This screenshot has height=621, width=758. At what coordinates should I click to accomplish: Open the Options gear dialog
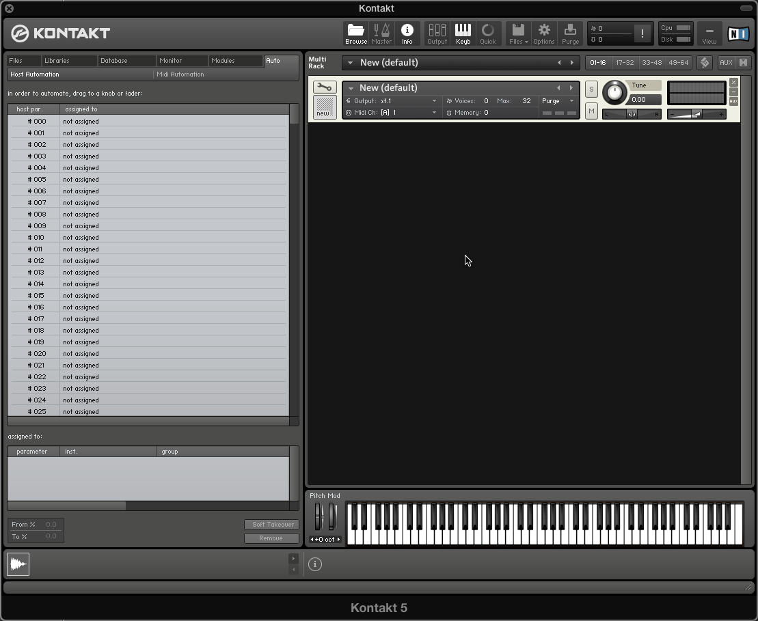tap(544, 34)
